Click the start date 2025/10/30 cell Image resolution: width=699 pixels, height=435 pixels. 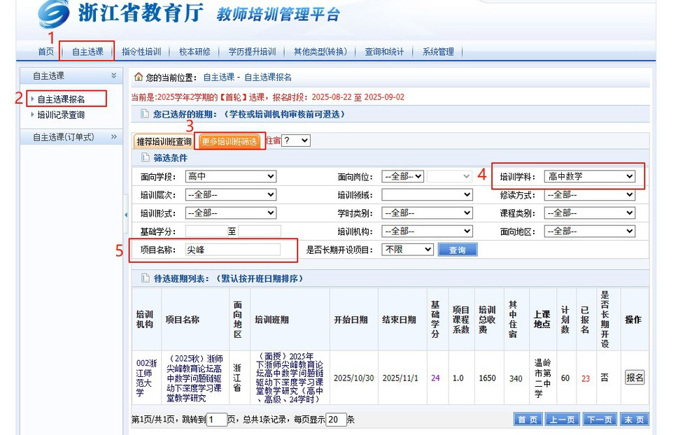(354, 378)
